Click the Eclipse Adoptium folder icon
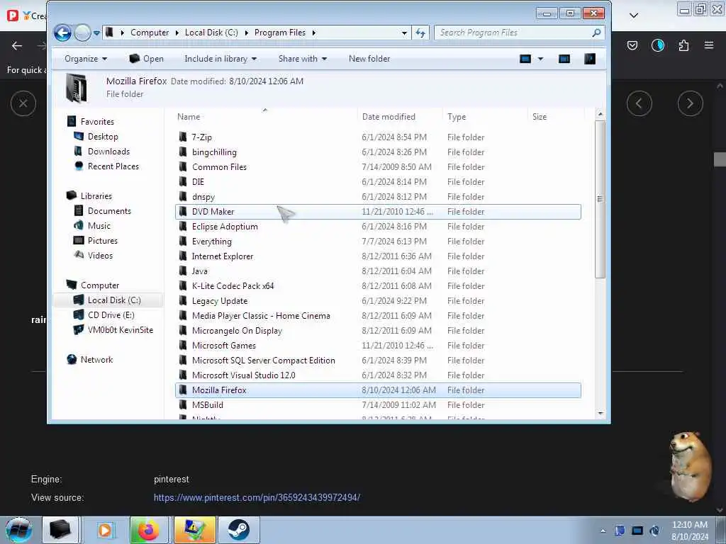 pos(183,226)
